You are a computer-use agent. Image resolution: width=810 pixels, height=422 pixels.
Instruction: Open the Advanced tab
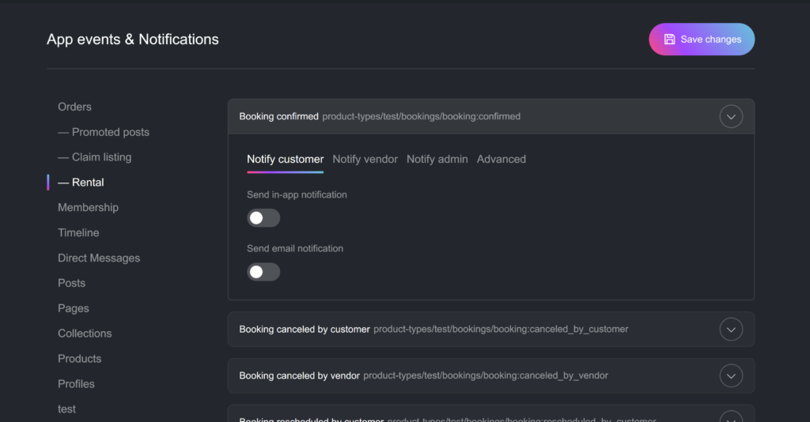click(x=501, y=159)
